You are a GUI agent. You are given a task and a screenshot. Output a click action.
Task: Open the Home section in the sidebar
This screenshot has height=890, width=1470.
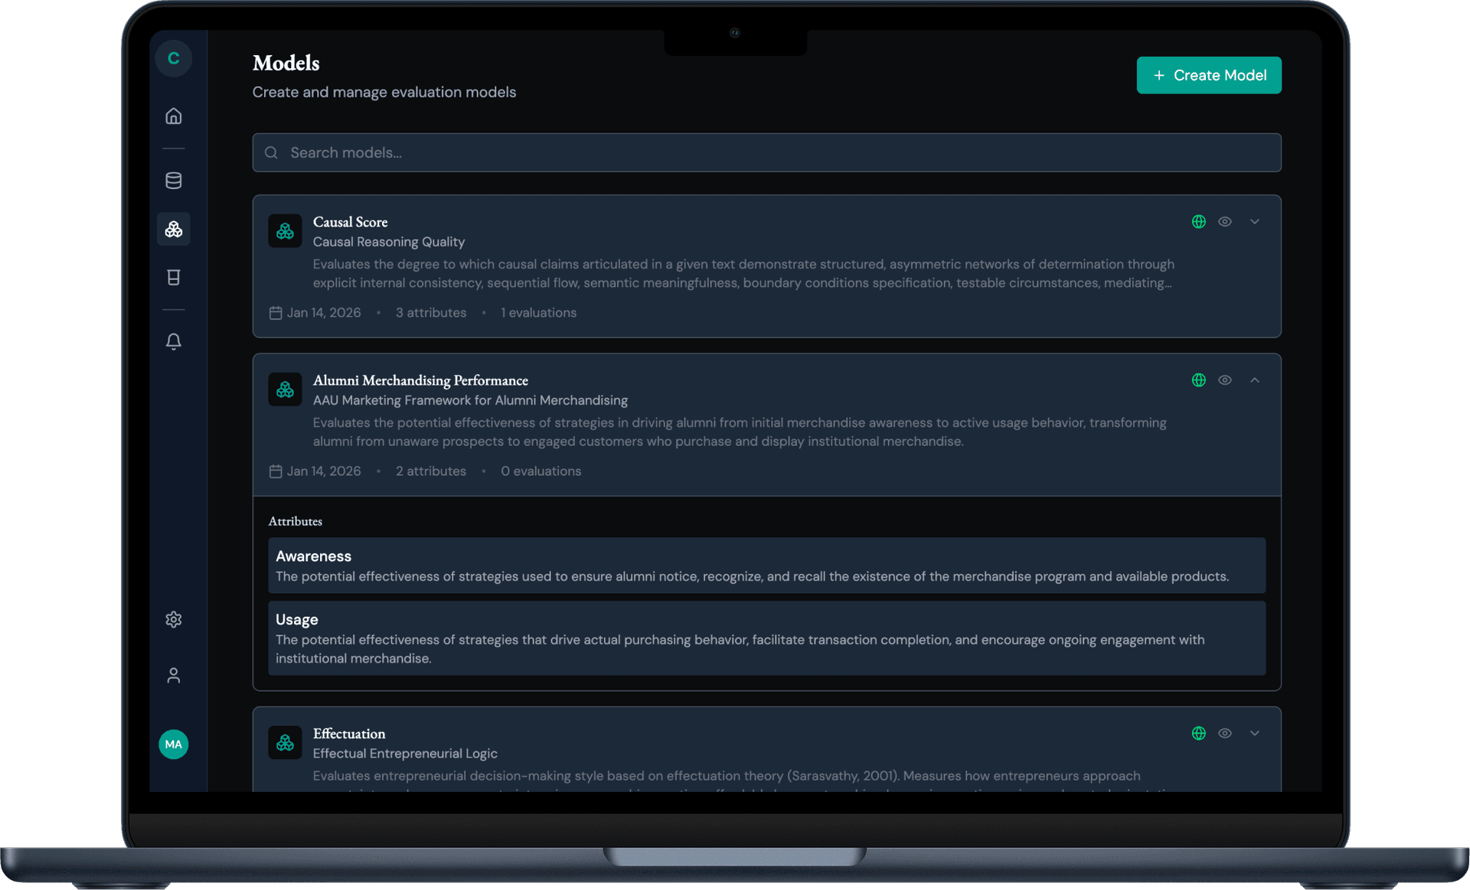(x=173, y=116)
